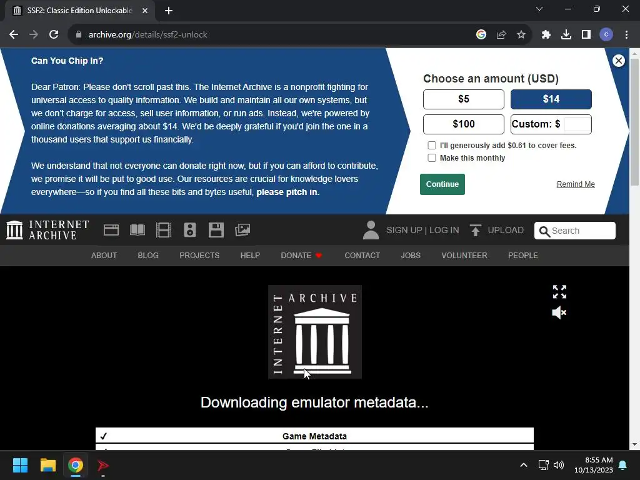Viewport: 640px width, 480px height.
Task: Select the $14 donation amount
Action: 551,99
